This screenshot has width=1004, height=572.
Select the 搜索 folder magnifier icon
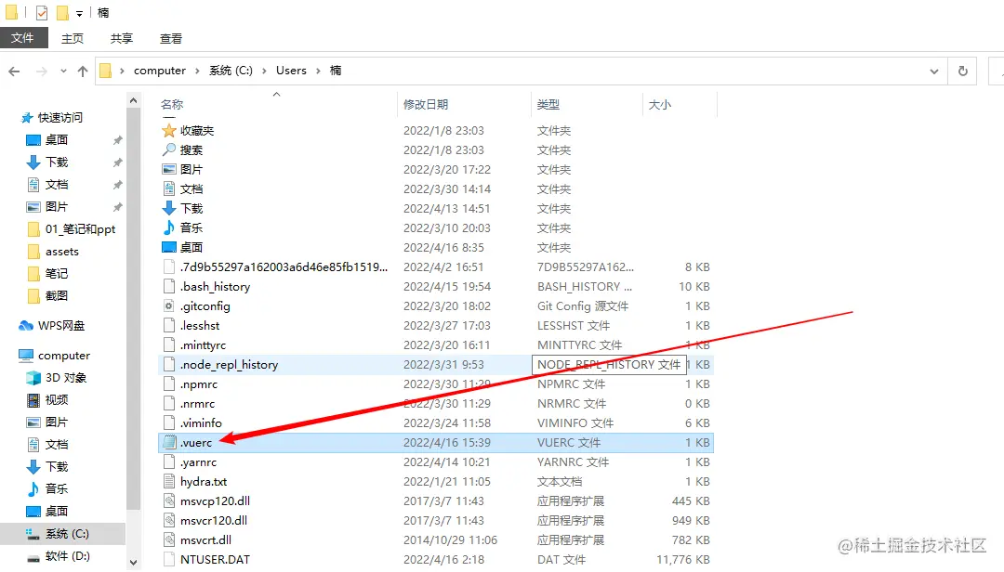point(169,149)
